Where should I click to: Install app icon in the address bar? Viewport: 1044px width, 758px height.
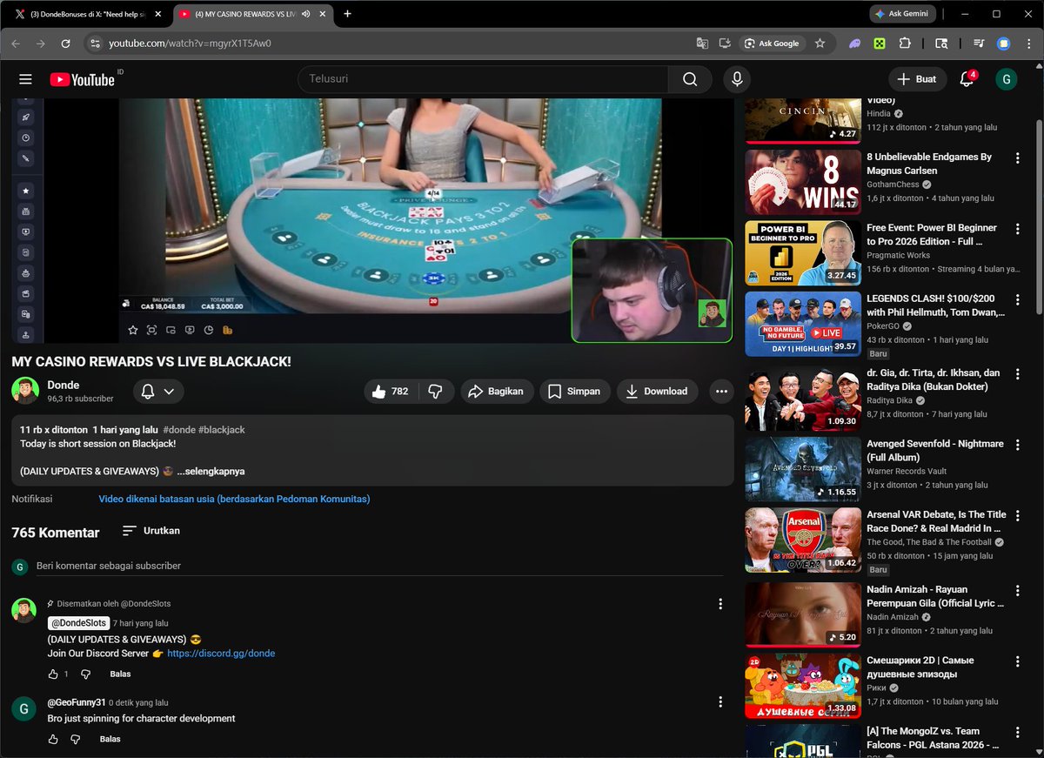coord(725,44)
